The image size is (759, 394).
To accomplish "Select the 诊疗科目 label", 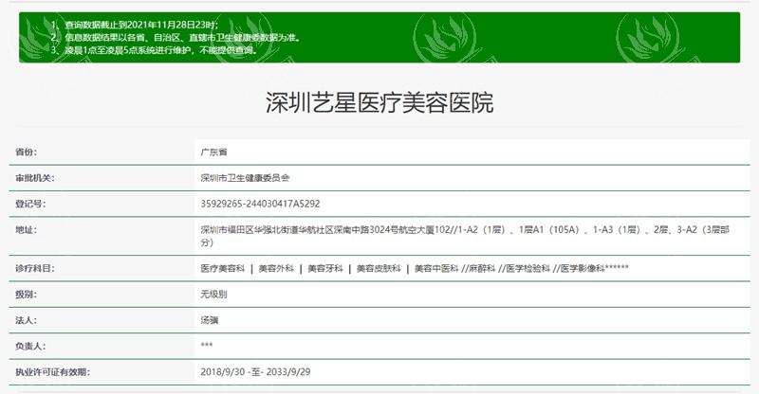I will pos(34,268).
